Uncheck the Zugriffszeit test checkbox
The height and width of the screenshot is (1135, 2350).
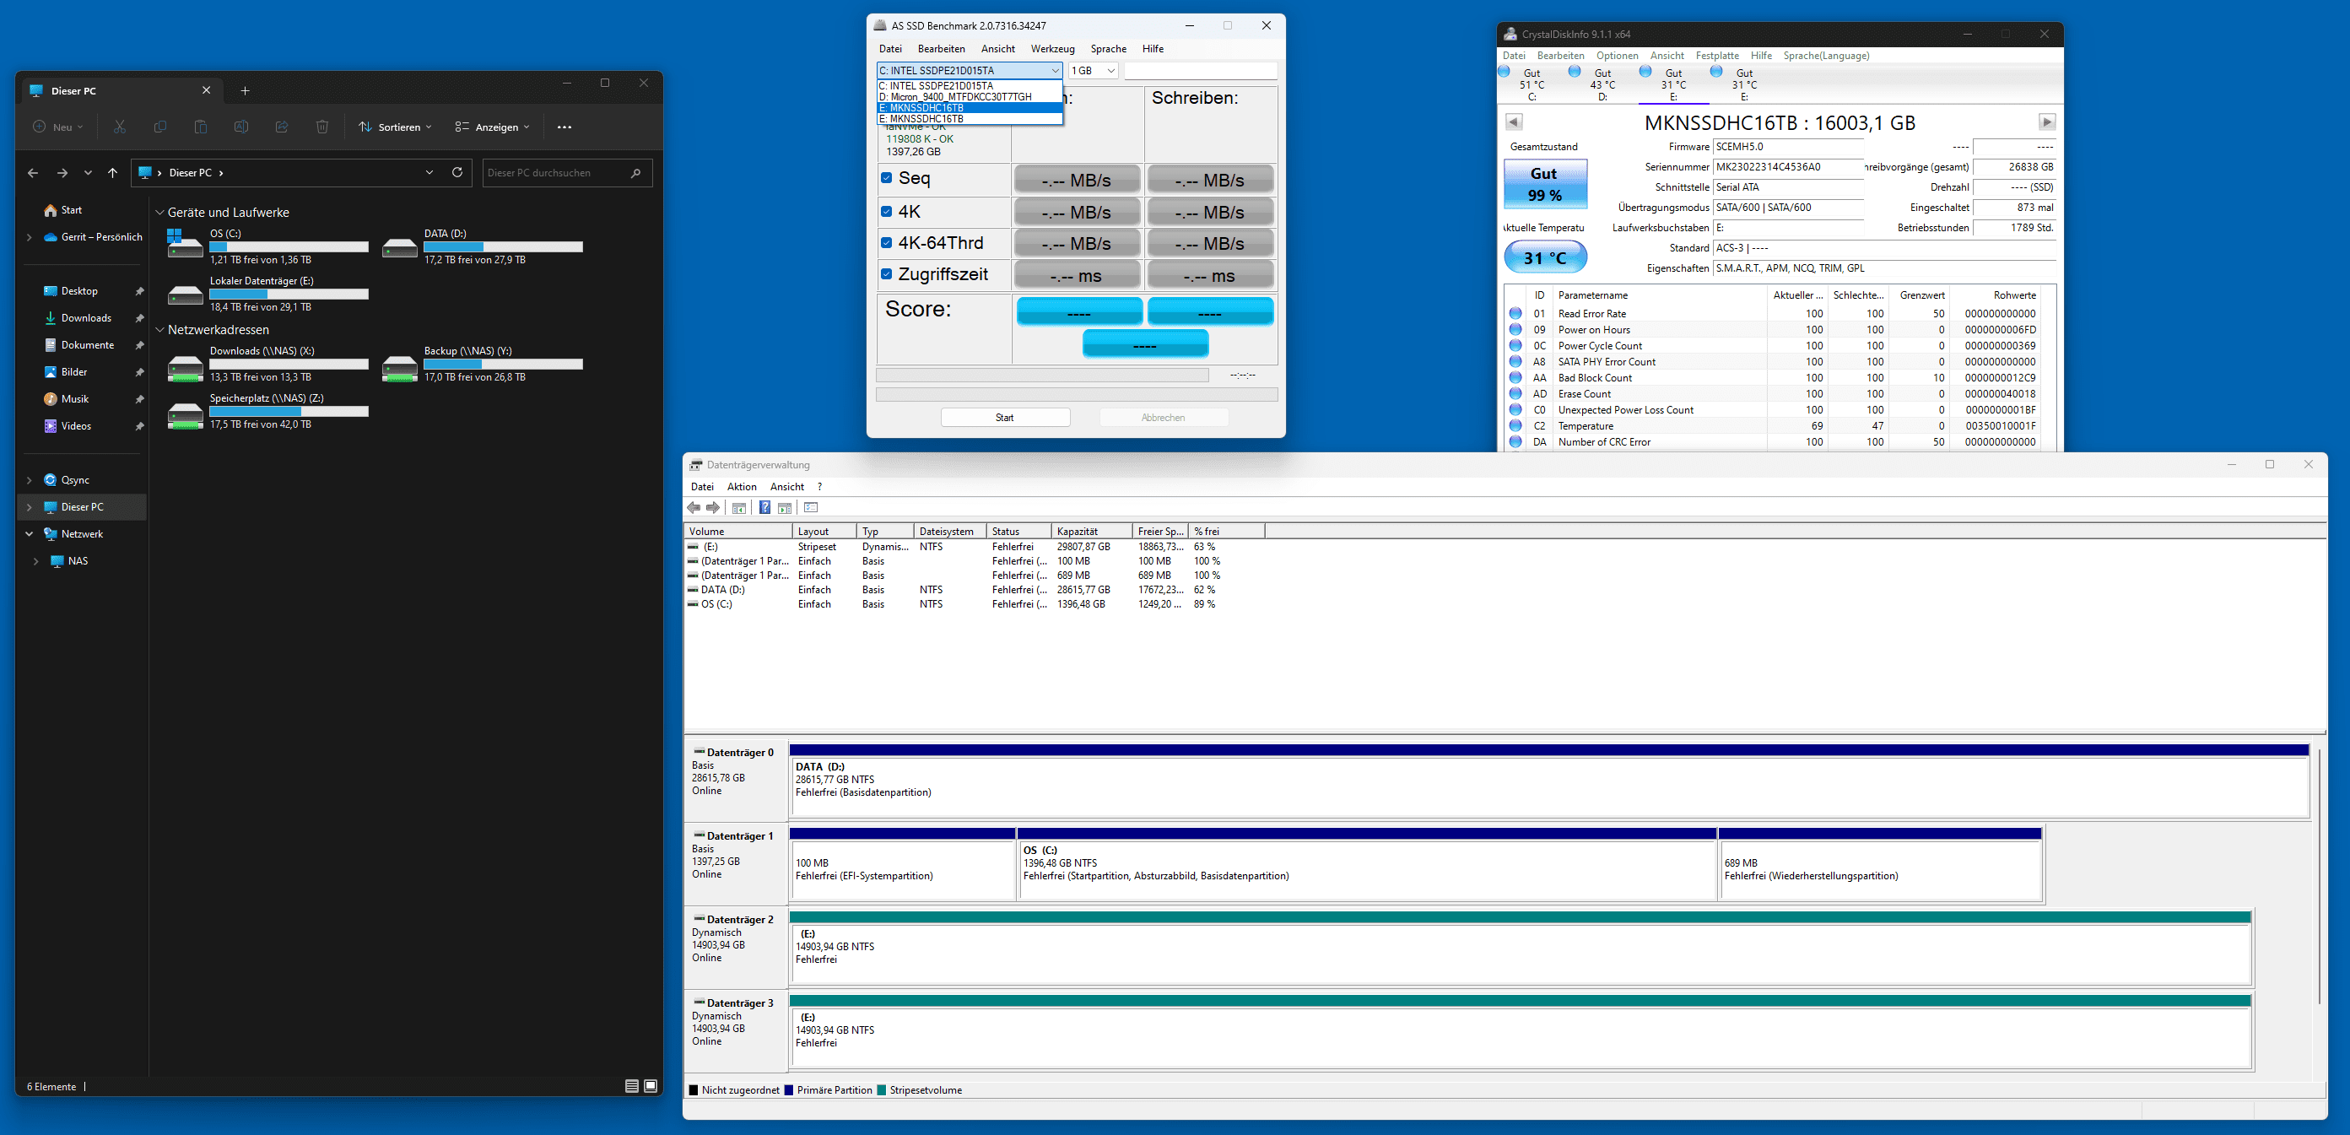pos(887,273)
